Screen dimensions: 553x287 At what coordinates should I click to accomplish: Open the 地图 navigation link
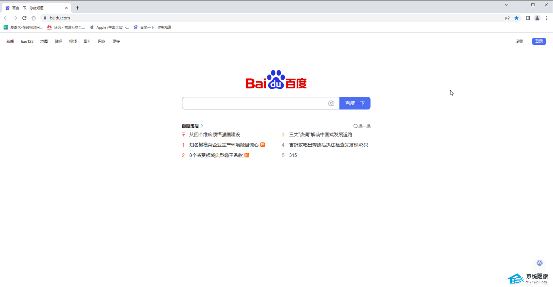coord(44,41)
